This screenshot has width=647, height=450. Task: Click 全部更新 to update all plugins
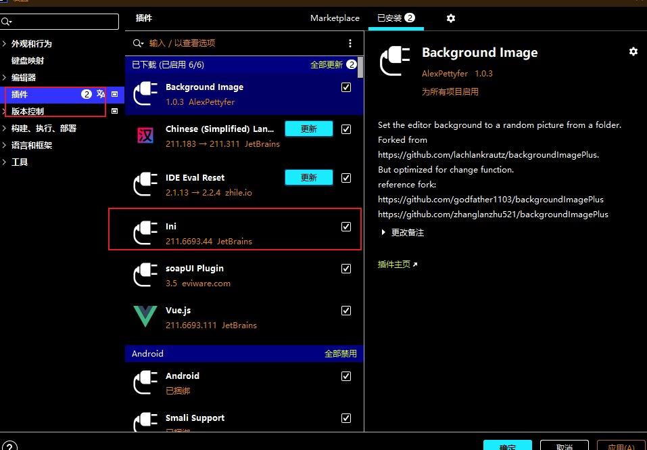coord(327,65)
